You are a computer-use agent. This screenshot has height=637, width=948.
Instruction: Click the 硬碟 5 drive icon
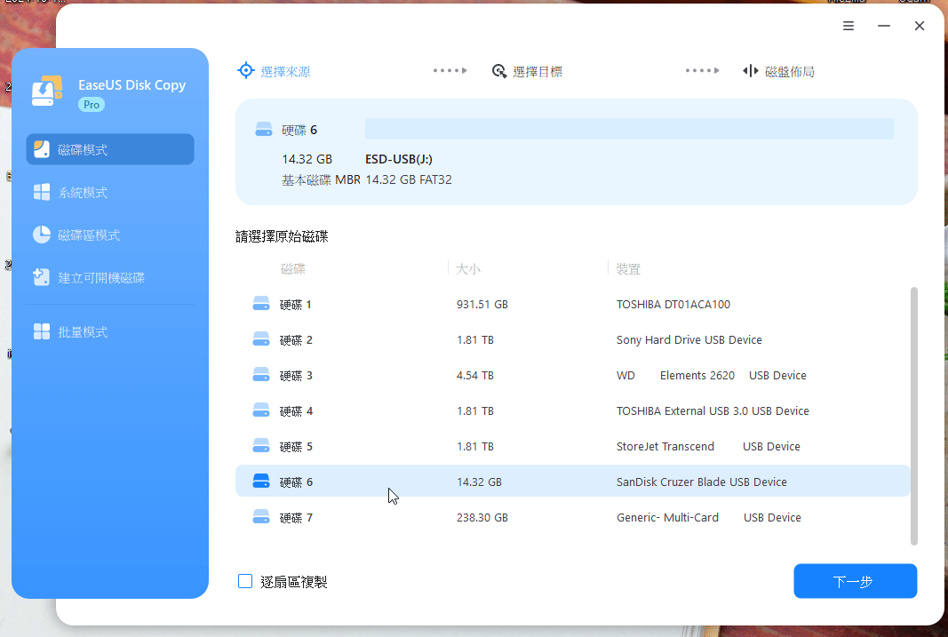[261, 446]
